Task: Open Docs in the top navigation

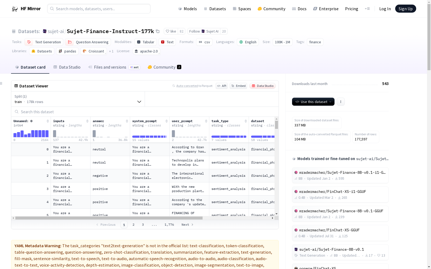Action: pos(299,9)
